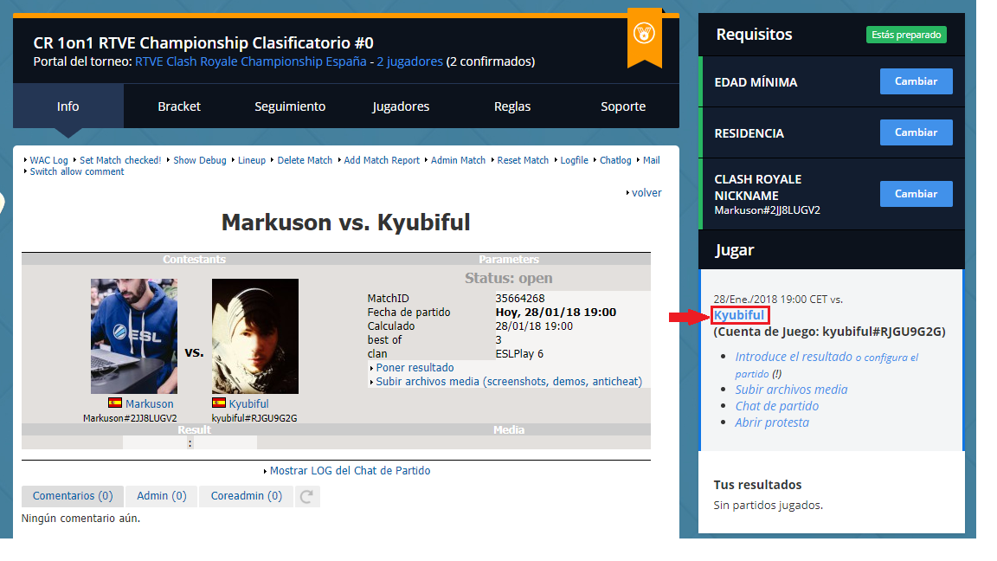Click the Spanish flag next to Kyubiful
This screenshot has height=561, width=997.
(x=219, y=403)
